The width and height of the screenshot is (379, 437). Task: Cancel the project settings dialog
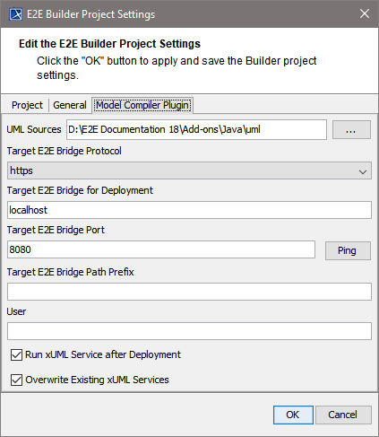click(x=343, y=415)
